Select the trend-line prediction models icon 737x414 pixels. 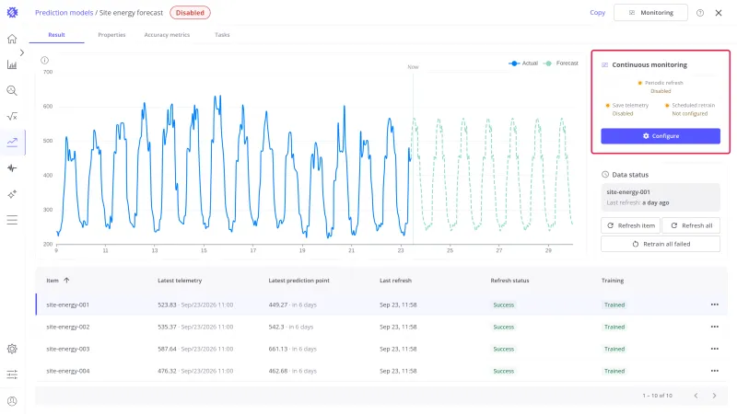pyautogui.click(x=12, y=143)
